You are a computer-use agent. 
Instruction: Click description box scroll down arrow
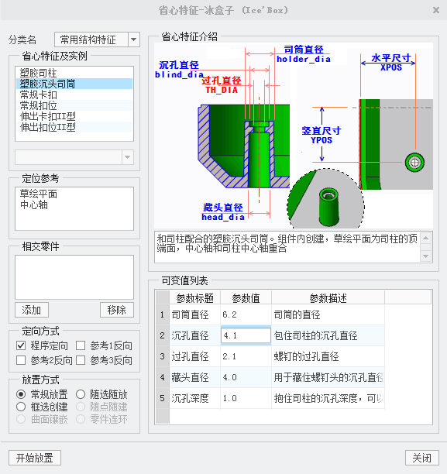tap(425, 256)
